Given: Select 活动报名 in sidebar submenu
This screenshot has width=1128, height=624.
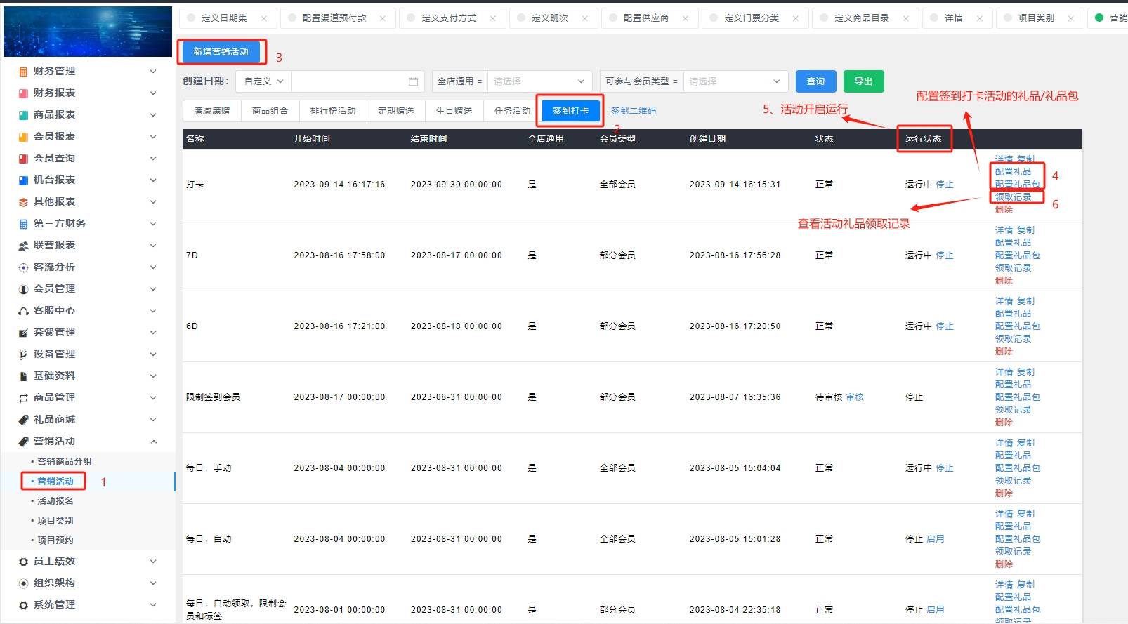Looking at the screenshot, I should click(55, 501).
